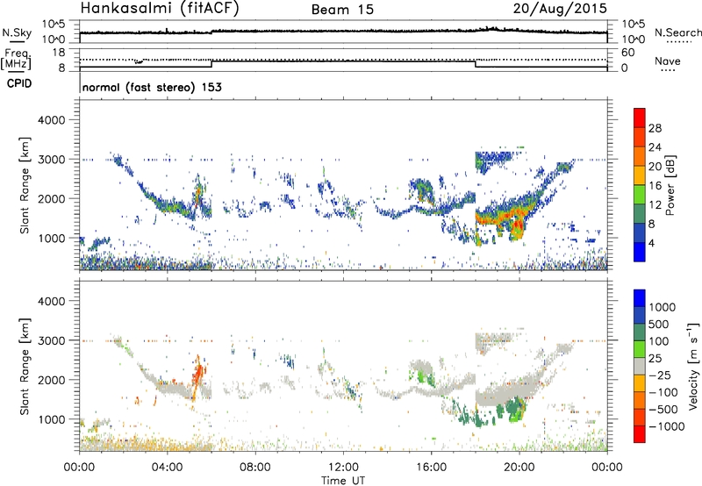Click the red top segment of Power color bar
The width and height of the screenshot is (702, 486).
click(640, 118)
